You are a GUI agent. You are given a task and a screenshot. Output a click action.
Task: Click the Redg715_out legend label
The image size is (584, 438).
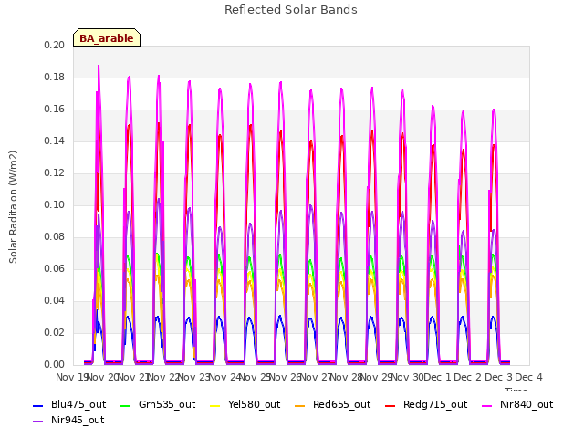[x=435, y=404]
